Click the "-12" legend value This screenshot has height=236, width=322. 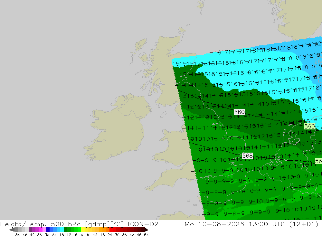tap(67, 235)
